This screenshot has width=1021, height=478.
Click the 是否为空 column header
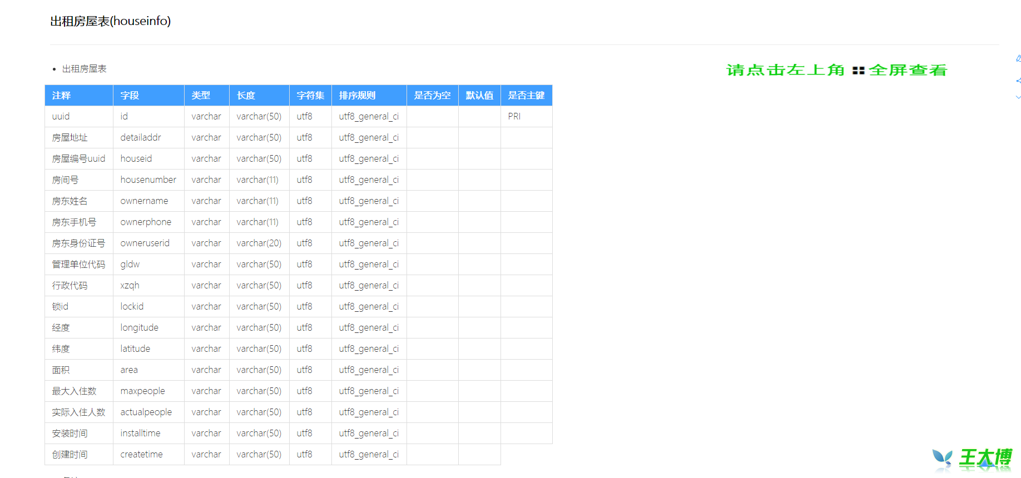pyautogui.click(x=432, y=96)
